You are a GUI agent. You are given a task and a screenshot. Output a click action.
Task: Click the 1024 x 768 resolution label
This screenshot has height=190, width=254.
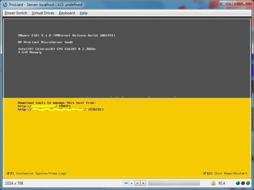(x=14, y=183)
